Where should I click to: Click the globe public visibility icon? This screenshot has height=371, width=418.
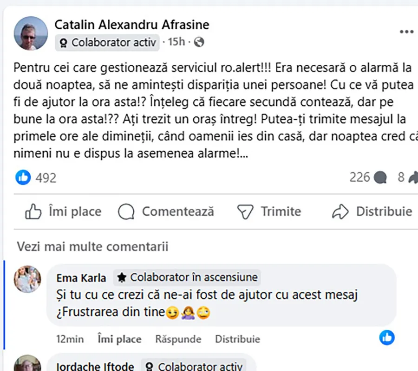click(199, 43)
